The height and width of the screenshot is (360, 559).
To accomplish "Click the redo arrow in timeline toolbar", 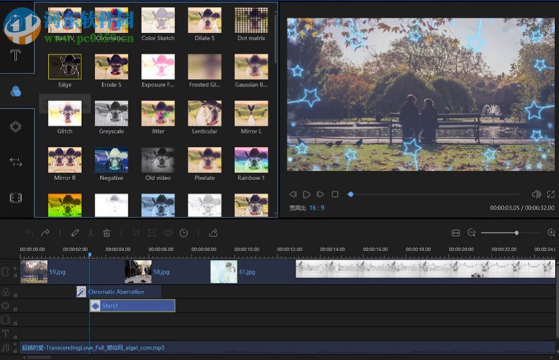I will point(45,233).
